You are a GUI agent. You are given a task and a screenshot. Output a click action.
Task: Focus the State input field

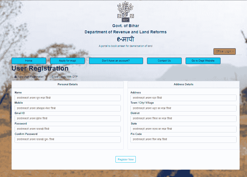pyautogui.click(x=184, y=129)
